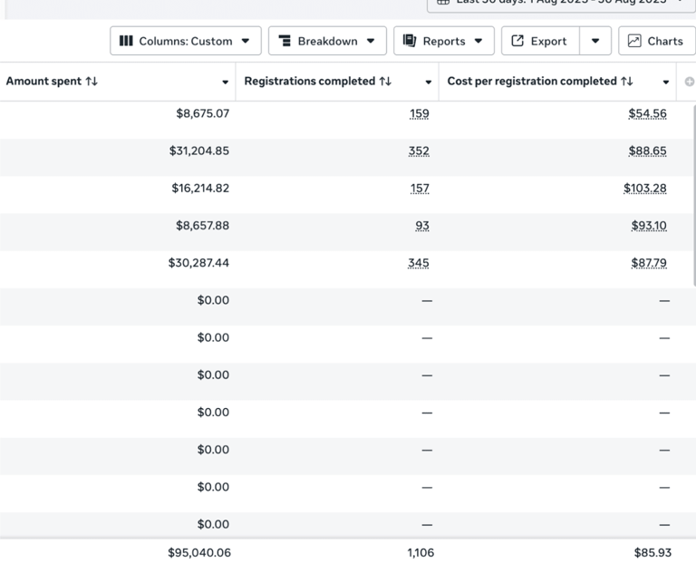Viewport: 696px width, 564px height.
Task: Open the Charts view
Action: coord(656,41)
